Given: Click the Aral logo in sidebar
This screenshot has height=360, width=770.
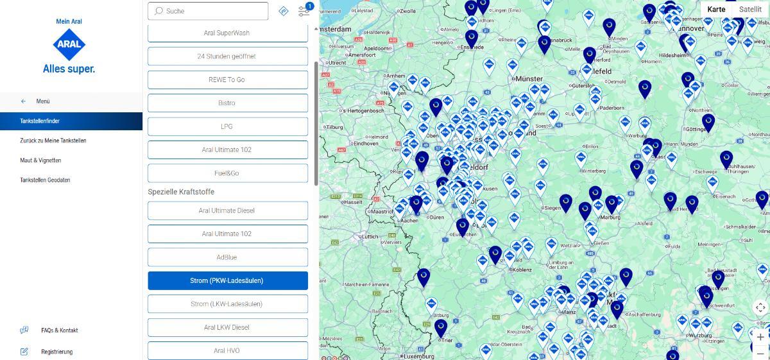Looking at the screenshot, I should click(69, 45).
